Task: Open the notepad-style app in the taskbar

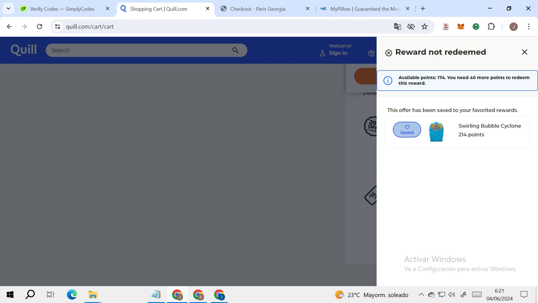Action: click(x=156, y=295)
